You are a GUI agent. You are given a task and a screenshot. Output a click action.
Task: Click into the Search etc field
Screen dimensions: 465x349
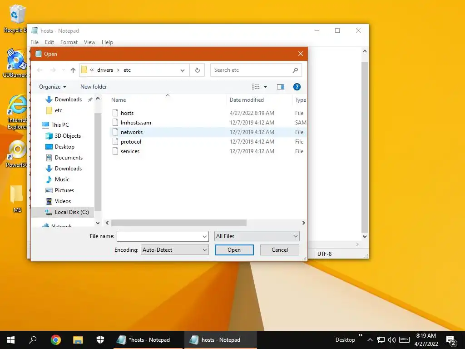(252, 70)
